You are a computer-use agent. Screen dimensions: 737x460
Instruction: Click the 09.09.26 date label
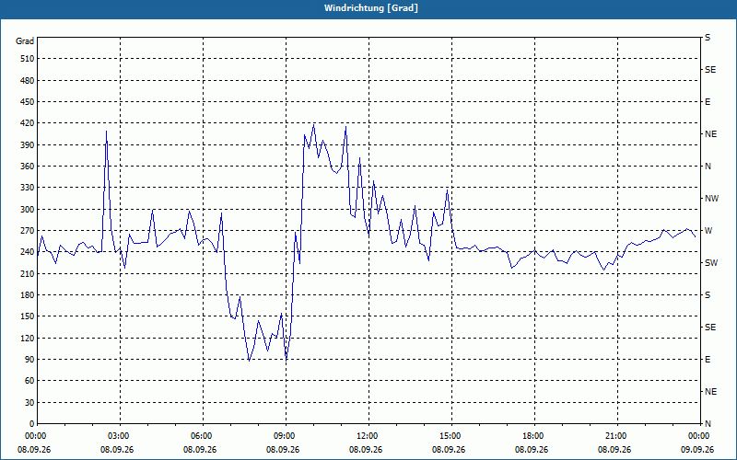pyautogui.click(x=697, y=450)
